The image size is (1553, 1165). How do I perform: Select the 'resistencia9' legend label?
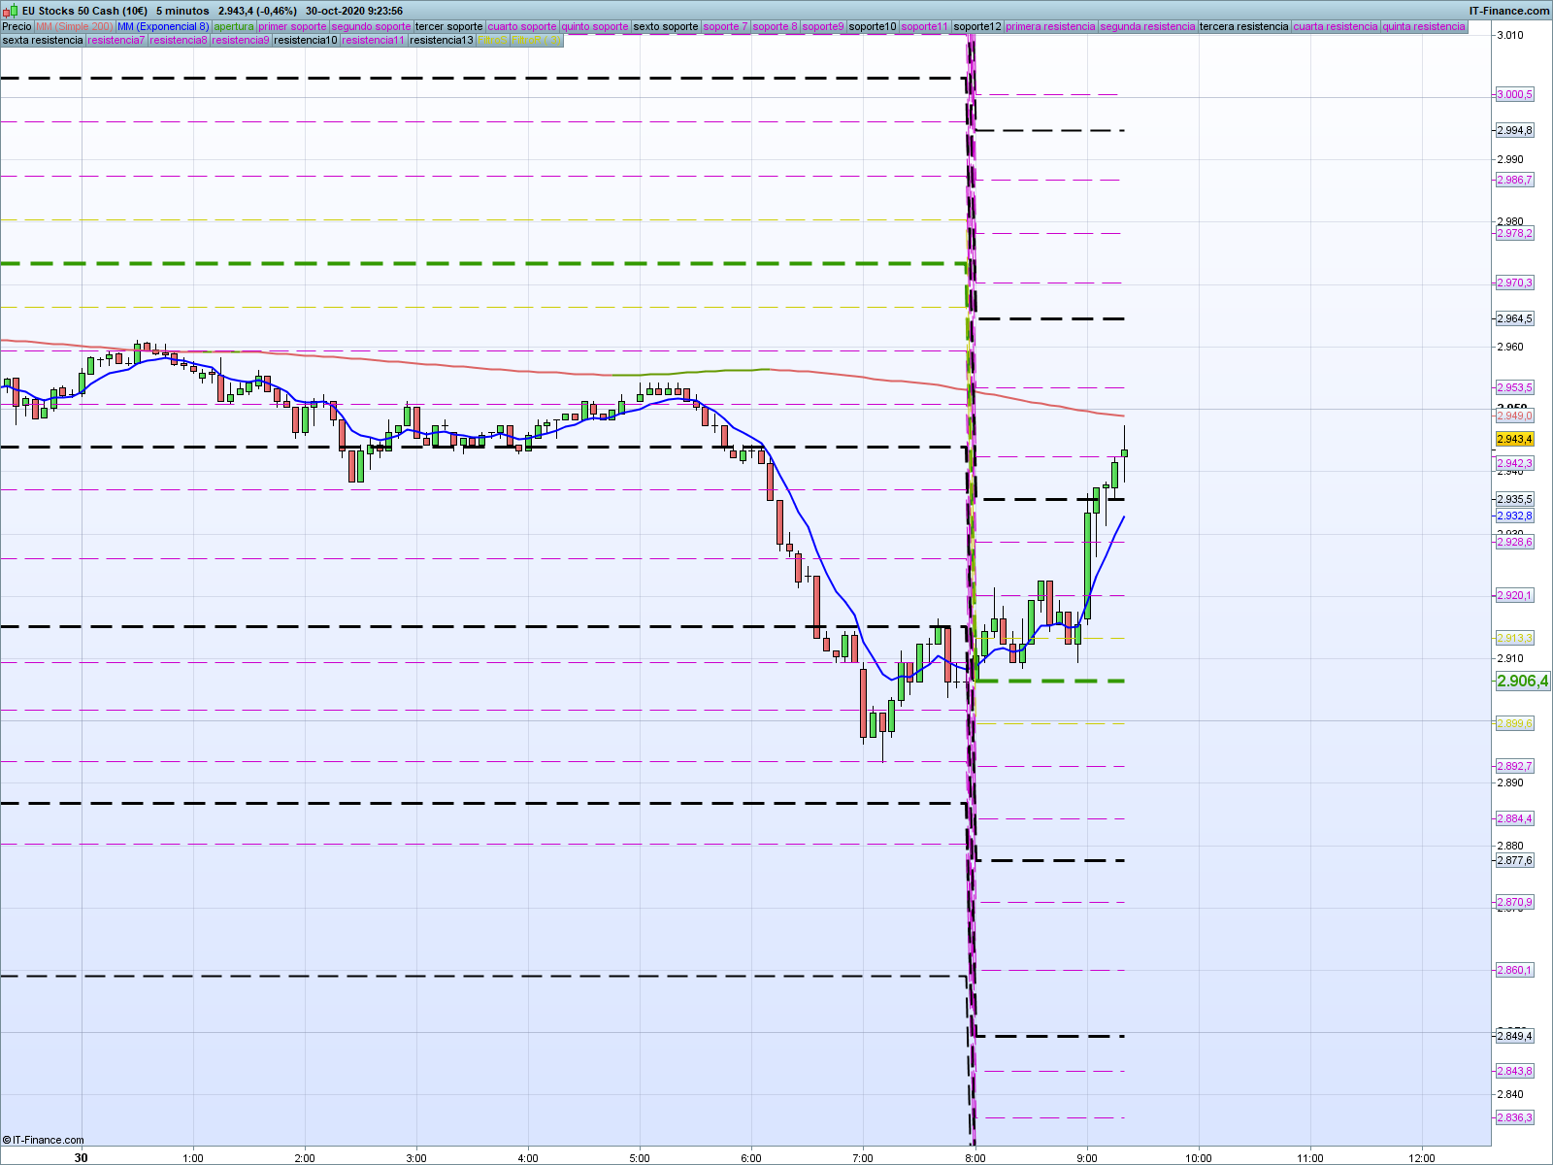pyautogui.click(x=241, y=40)
